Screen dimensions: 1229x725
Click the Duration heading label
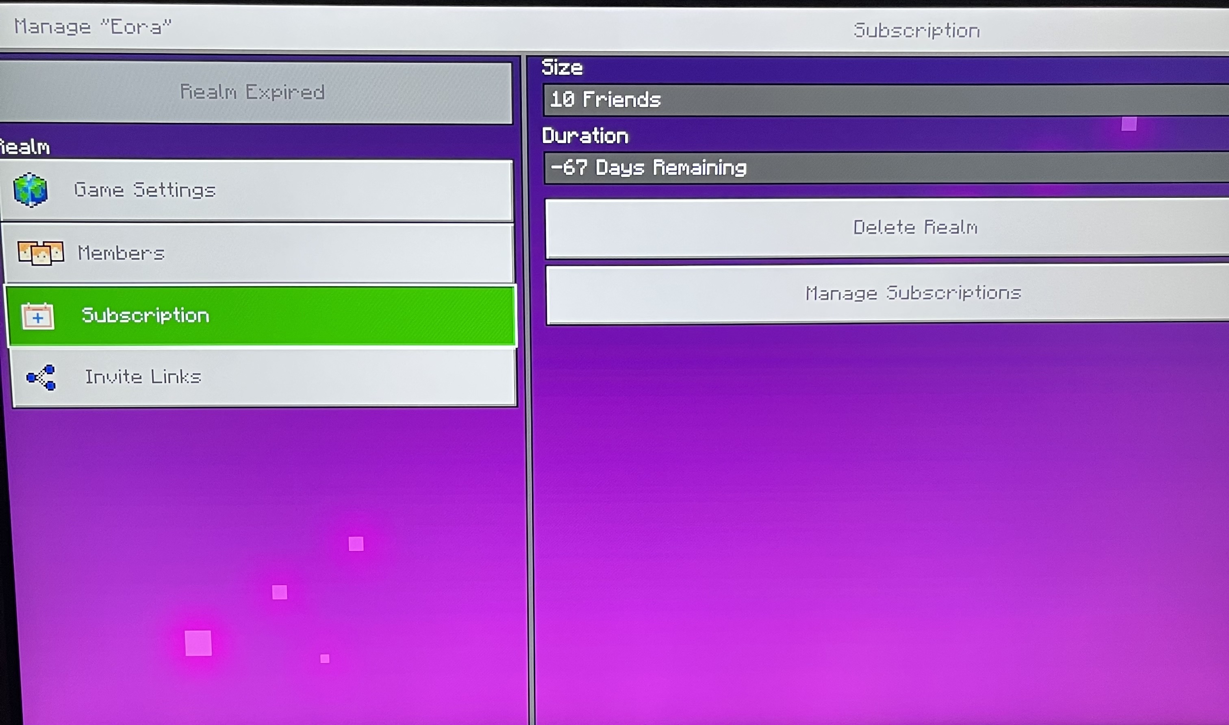click(x=585, y=136)
